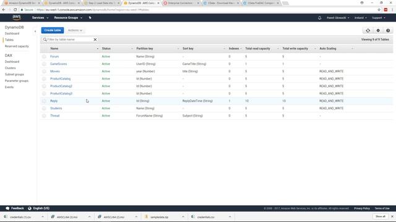The height and width of the screenshot is (222, 396).
Task: Select the Students table radio button
Action: [44, 109]
